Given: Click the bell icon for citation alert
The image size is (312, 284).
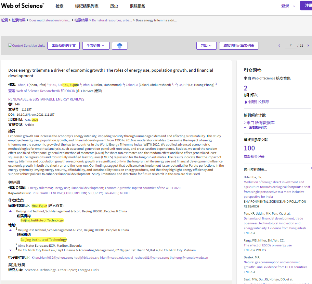Looking at the screenshot, I should pos(246,102).
